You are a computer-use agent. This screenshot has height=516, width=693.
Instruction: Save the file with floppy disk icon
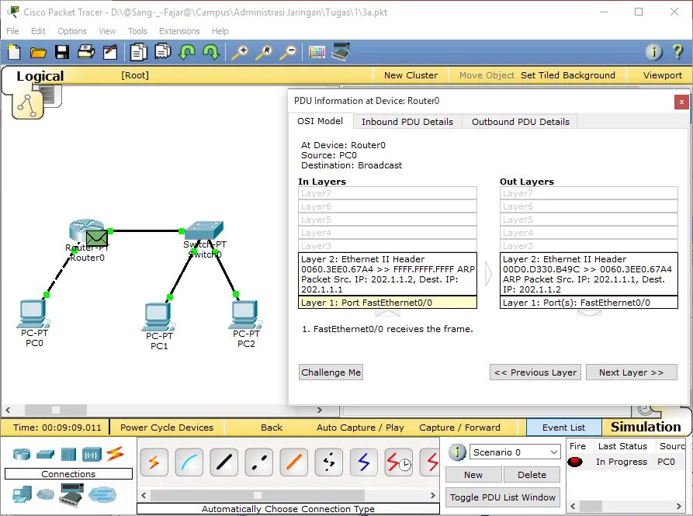(62, 52)
